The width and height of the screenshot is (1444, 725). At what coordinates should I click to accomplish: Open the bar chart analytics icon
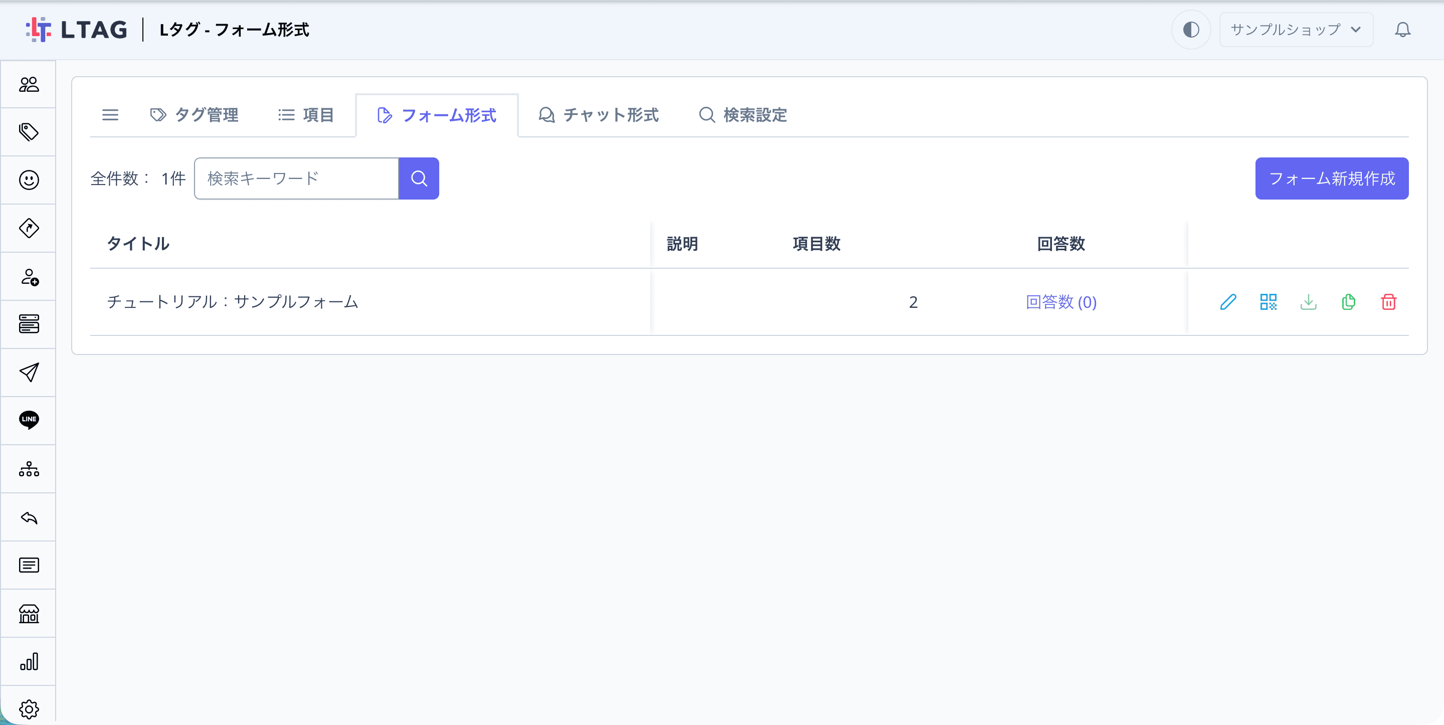click(x=29, y=662)
